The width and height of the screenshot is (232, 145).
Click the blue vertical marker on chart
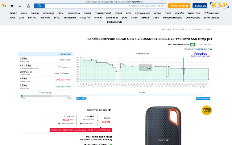[x=184, y=70]
